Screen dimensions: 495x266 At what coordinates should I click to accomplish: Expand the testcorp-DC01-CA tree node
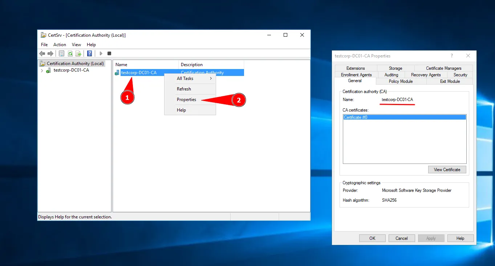pos(42,70)
